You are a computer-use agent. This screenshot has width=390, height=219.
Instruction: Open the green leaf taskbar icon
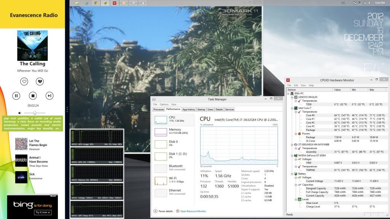(x=105, y=3)
